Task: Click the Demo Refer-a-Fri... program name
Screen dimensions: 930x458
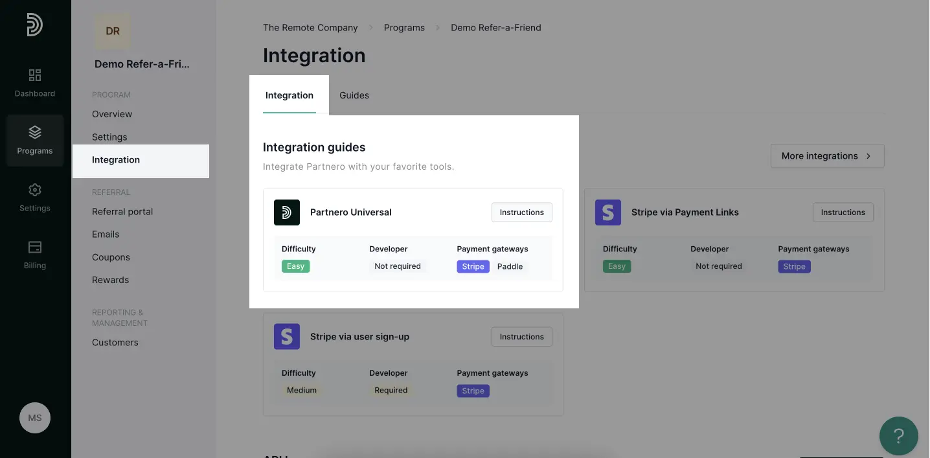Action: (x=142, y=64)
